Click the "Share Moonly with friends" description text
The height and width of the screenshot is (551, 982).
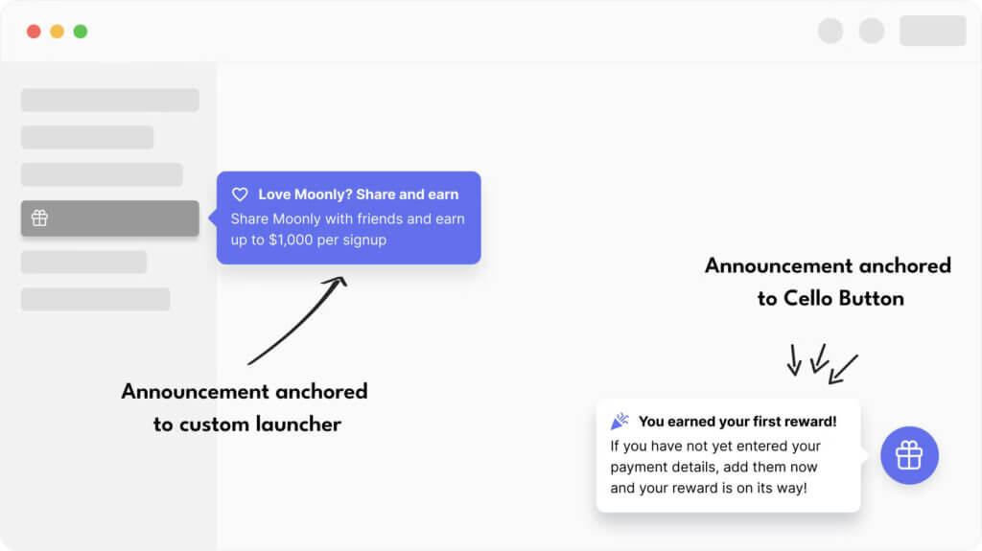[x=347, y=229]
